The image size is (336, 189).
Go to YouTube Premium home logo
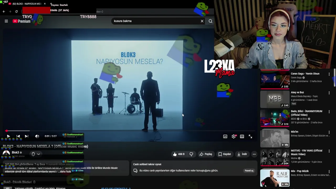22,21
